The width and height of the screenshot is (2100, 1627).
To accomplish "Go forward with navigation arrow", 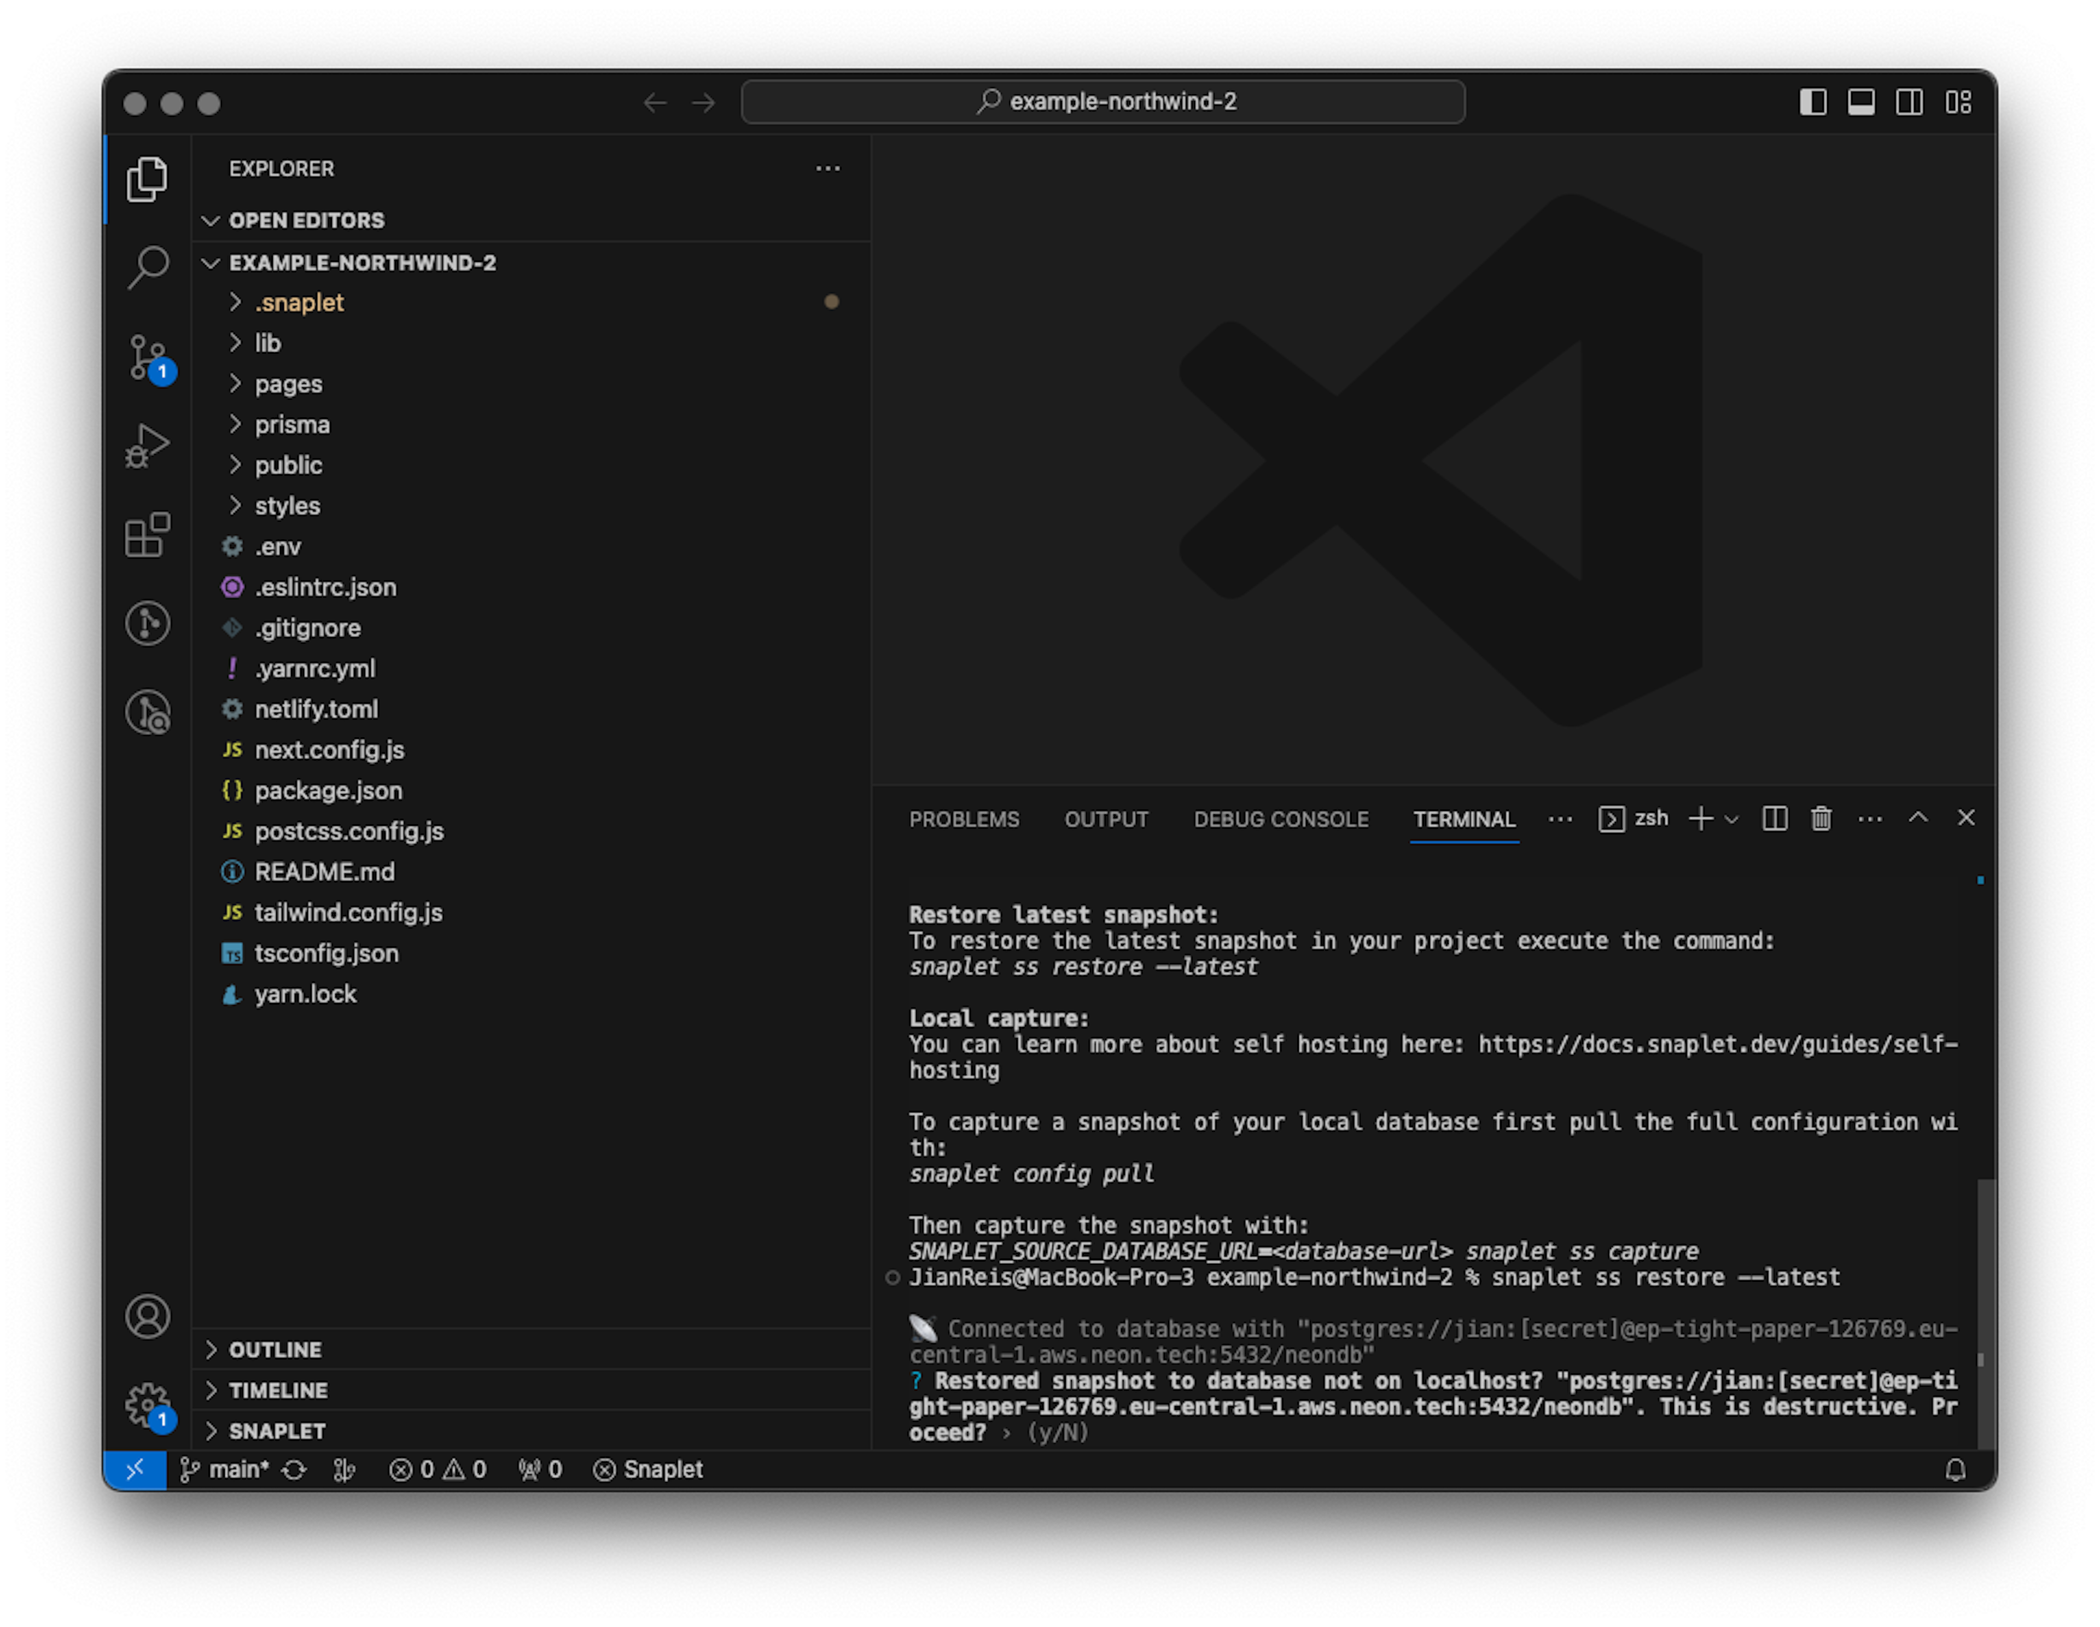I will click(704, 102).
